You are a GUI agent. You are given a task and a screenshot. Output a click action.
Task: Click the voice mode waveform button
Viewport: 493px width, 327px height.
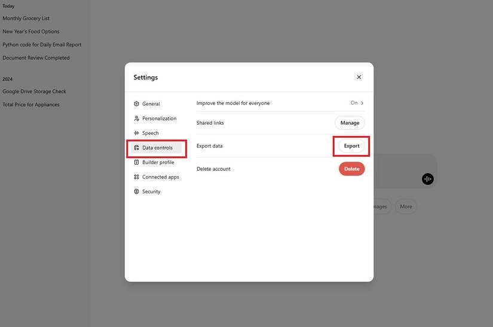(428, 179)
